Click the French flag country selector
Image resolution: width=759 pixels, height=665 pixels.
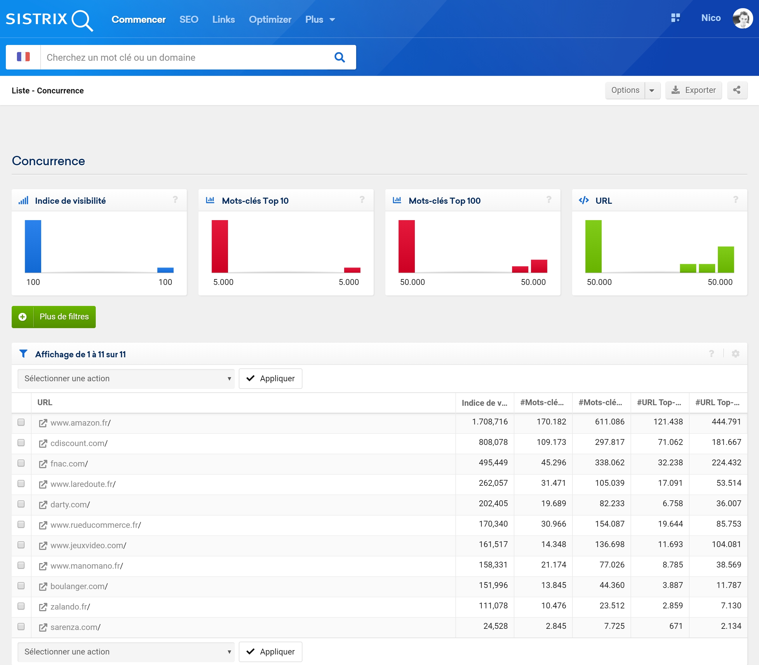coord(23,57)
